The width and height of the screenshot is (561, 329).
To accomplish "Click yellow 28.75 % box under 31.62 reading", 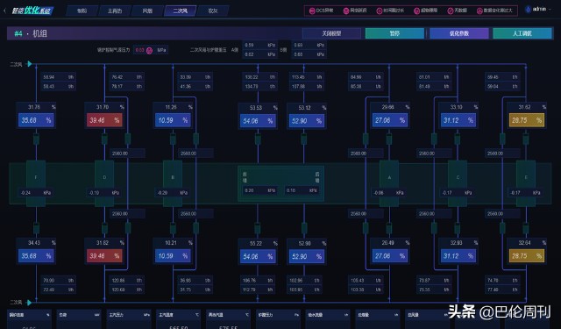I will coord(526,120).
